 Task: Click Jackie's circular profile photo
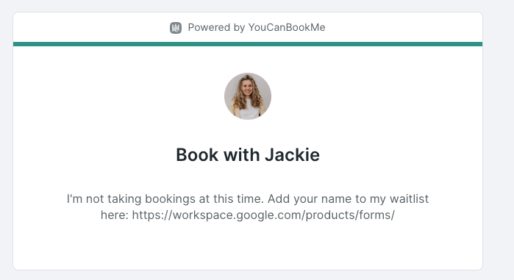point(248,96)
